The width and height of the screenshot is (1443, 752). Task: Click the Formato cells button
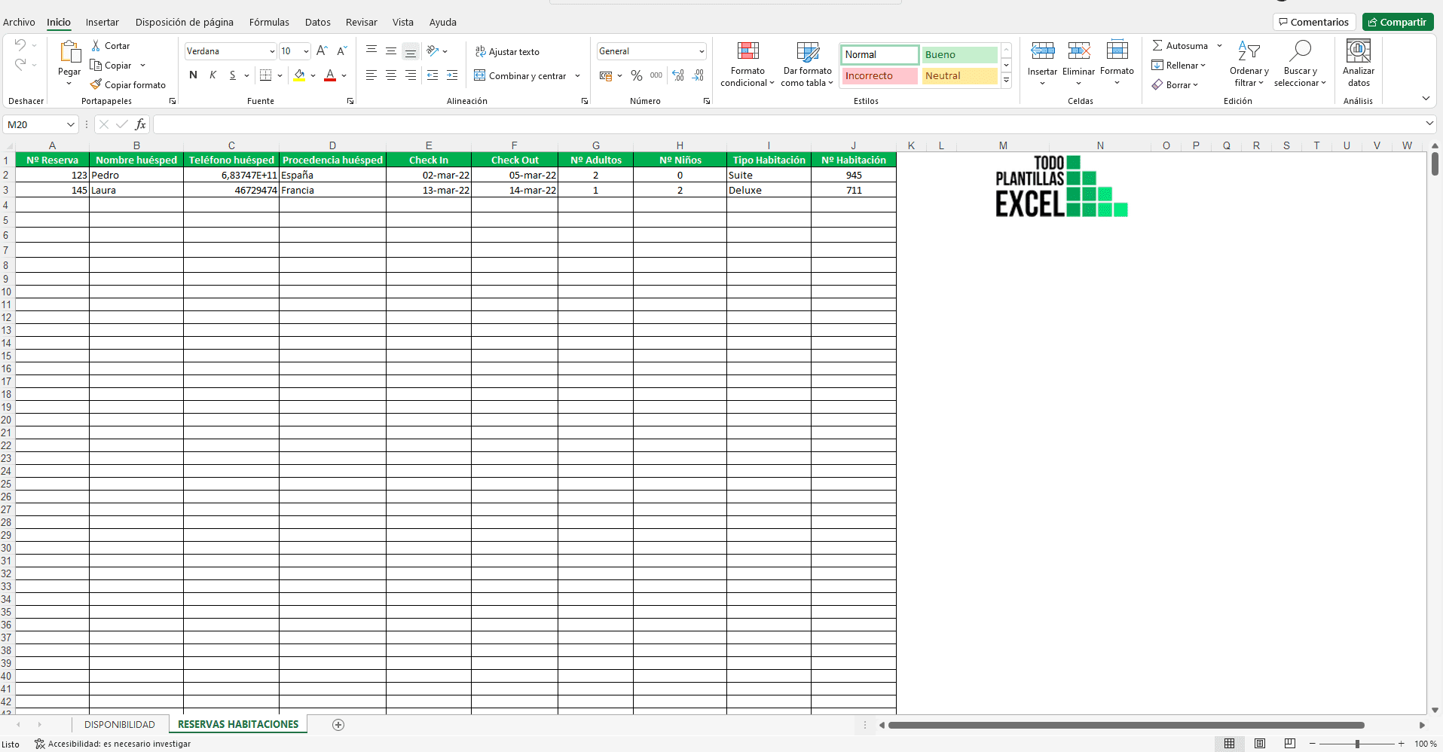(1117, 64)
